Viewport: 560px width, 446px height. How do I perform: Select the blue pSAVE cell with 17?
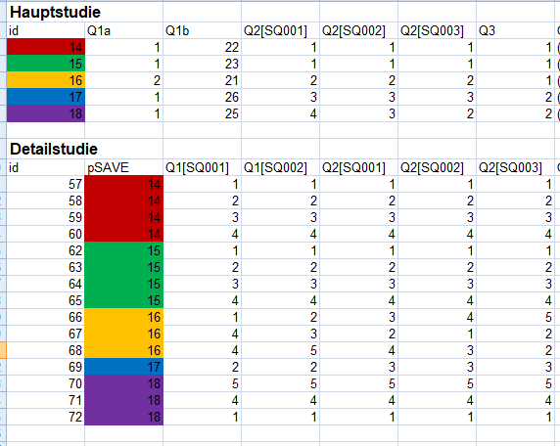point(124,367)
